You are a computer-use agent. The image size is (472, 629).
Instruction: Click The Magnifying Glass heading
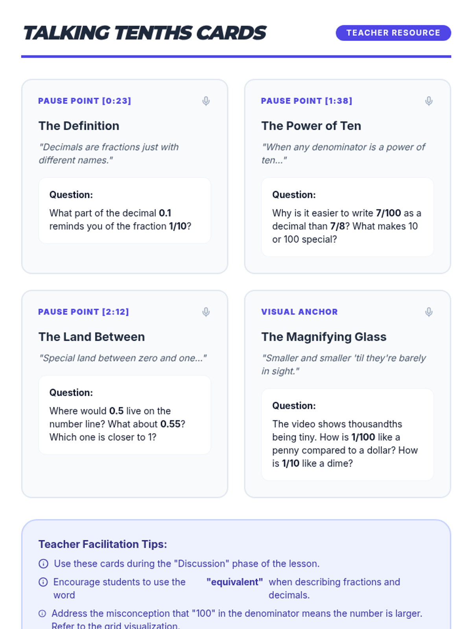(x=324, y=337)
